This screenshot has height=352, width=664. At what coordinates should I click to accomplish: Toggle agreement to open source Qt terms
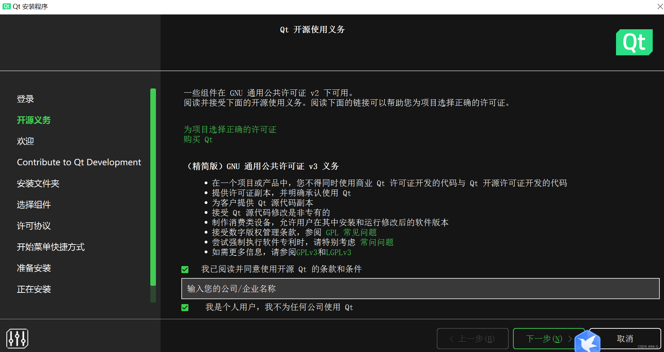tap(185, 270)
